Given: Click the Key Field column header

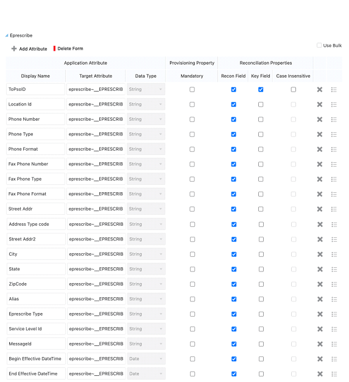Looking at the screenshot, I should [x=261, y=76].
